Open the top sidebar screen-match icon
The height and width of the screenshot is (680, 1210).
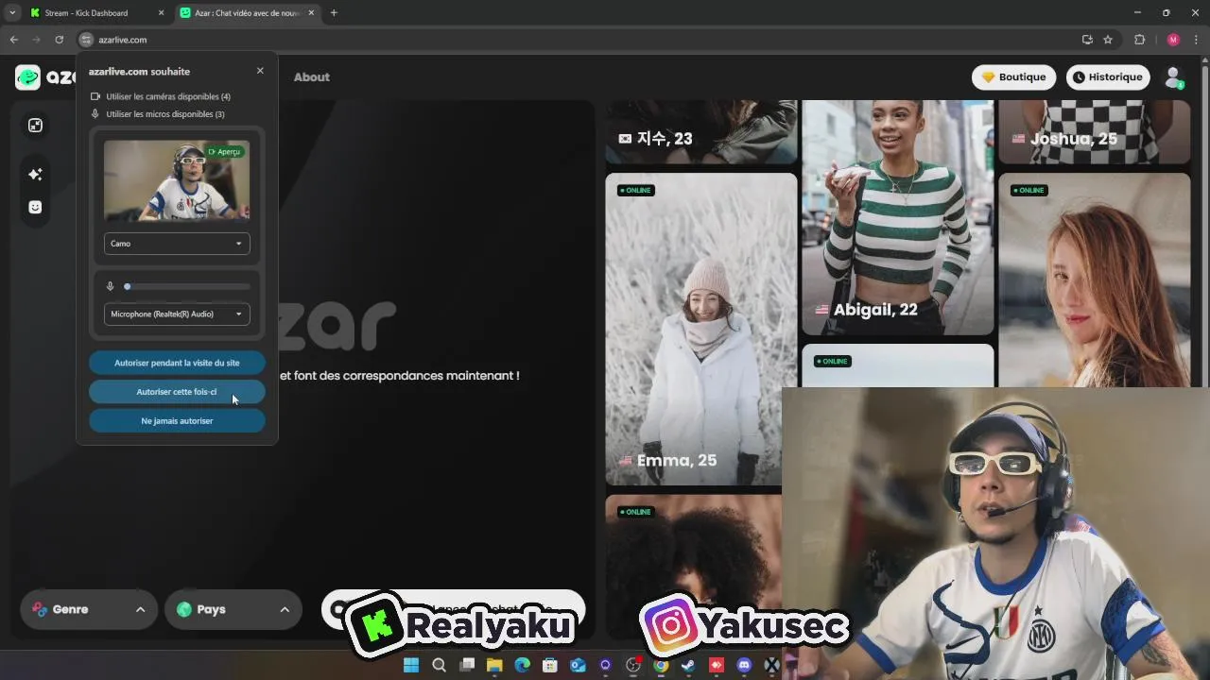click(x=35, y=126)
